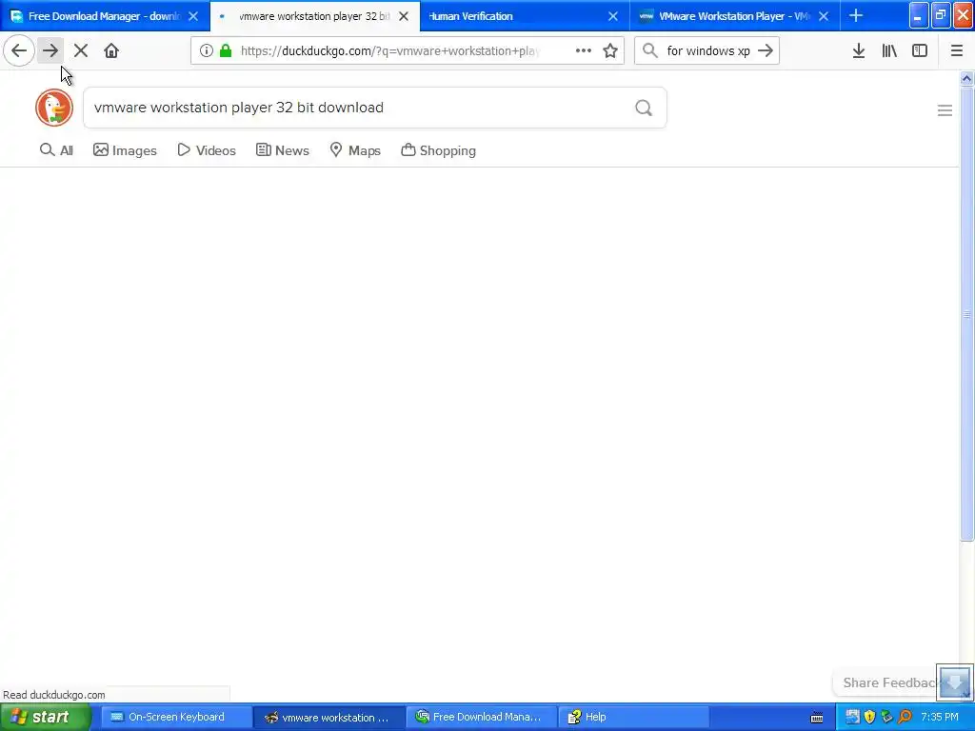Run search with DuckDuckGo magnifier button
This screenshot has height=731, width=975.
click(644, 109)
